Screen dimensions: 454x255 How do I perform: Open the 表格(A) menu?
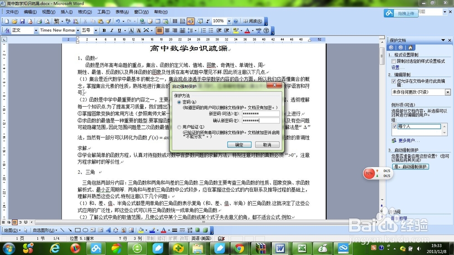click(122, 12)
